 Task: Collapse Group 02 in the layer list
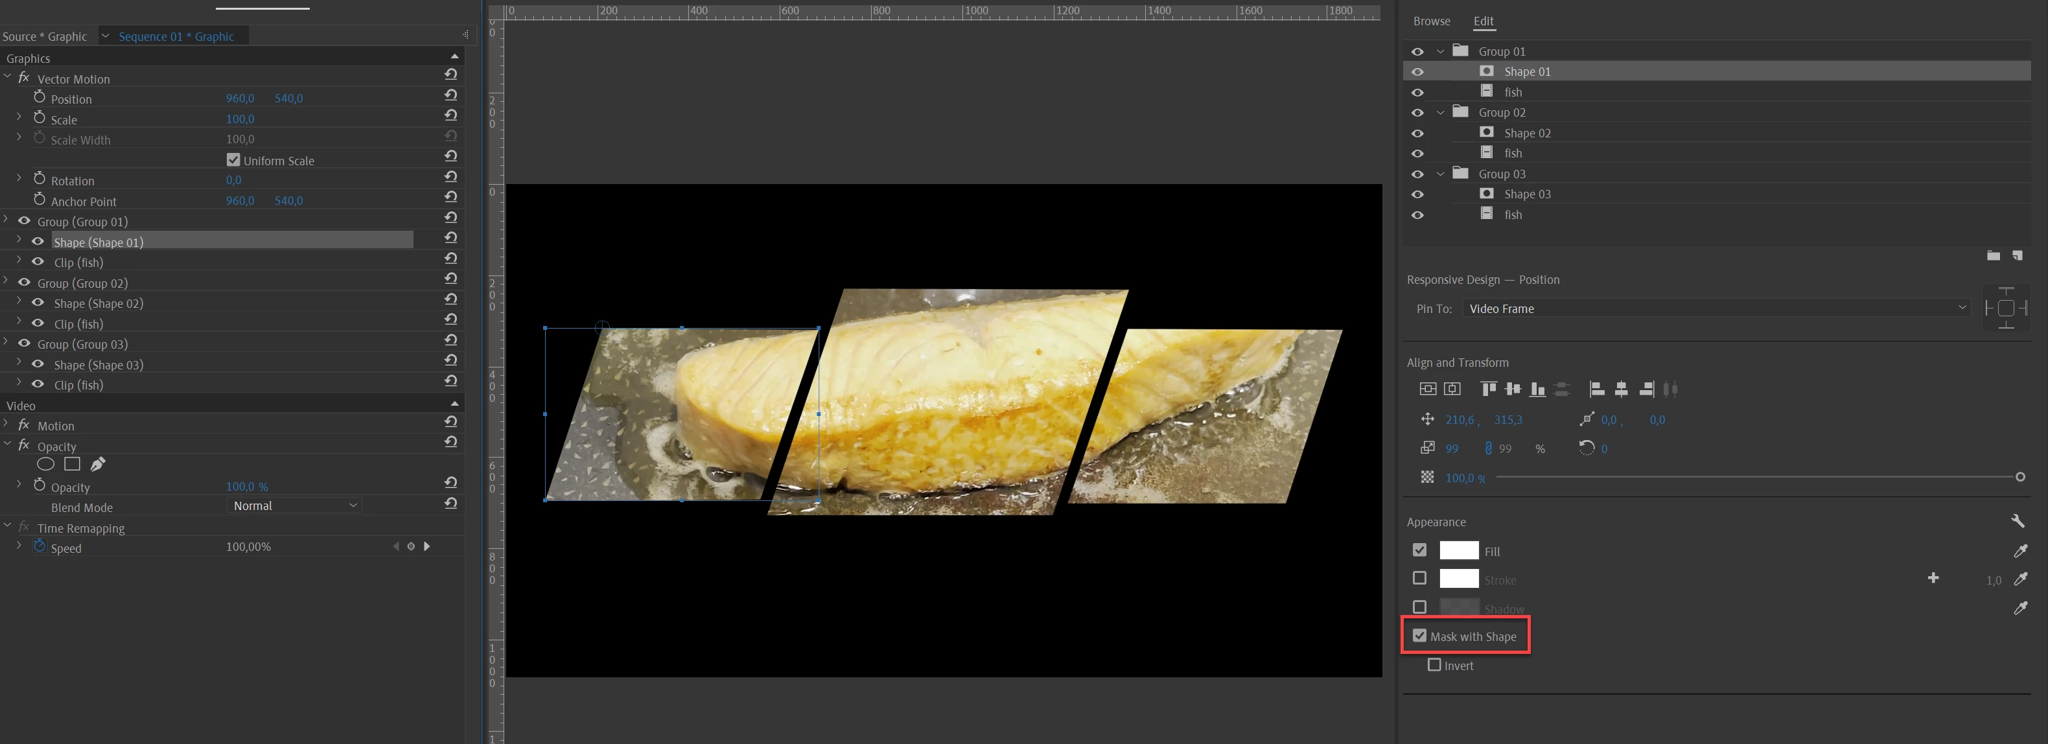(x=1441, y=113)
